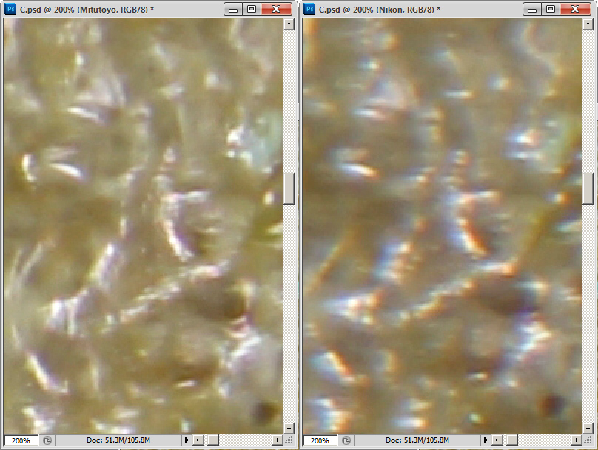Click scroll up arrow in Nikon window
This screenshot has width=598, height=450.
pyautogui.click(x=588, y=24)
